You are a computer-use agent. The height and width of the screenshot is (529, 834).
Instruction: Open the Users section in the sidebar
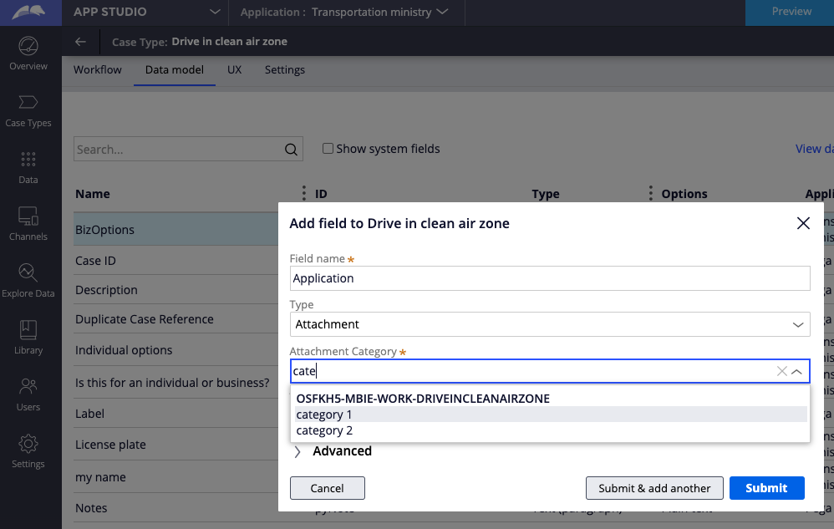(29, 391)
